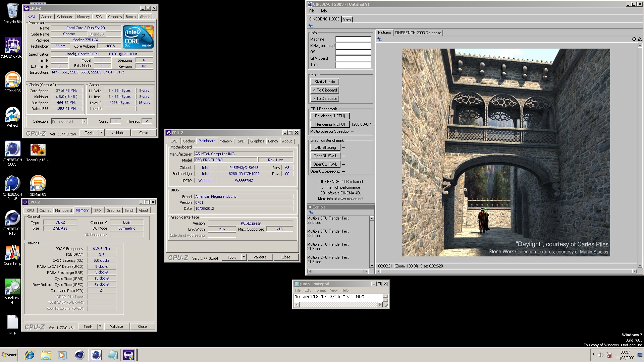Click the pin icon below the CINEBENCH 2003 tab
This screenshot has height=362, width=644.
[311, 26]
